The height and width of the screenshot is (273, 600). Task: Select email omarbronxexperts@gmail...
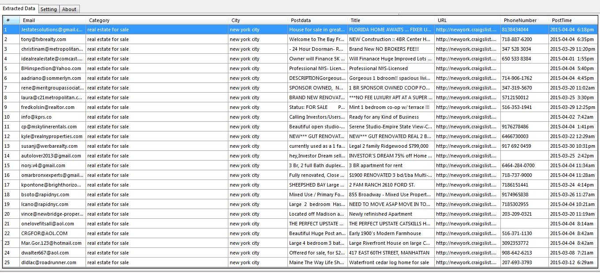(52, 175)
